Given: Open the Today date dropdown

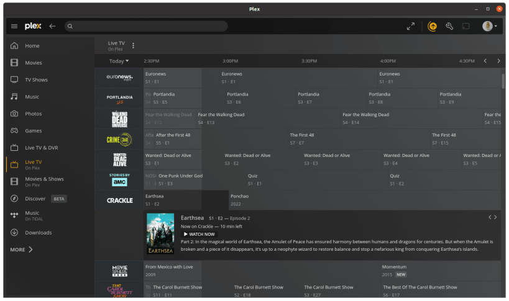Looking at the screenshot, I should [x=119, y=61].
